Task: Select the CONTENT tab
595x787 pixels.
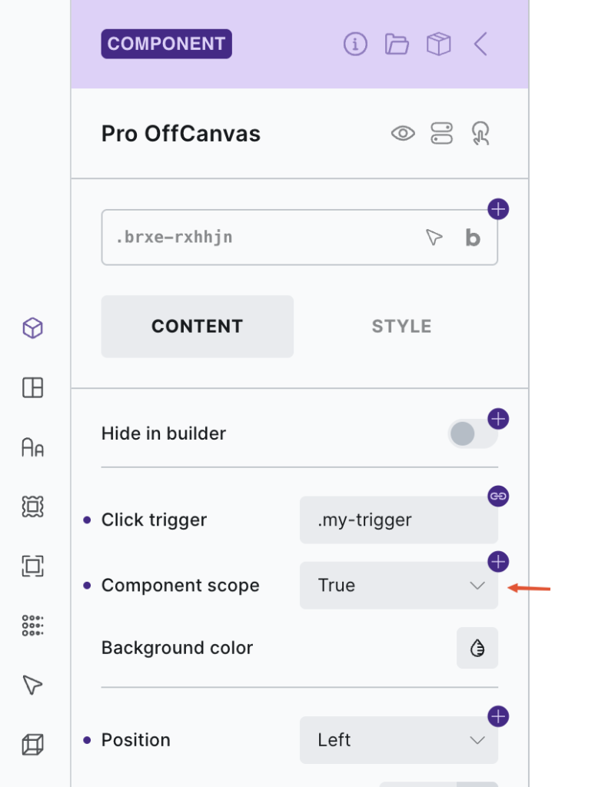Action: click(197, 326)
